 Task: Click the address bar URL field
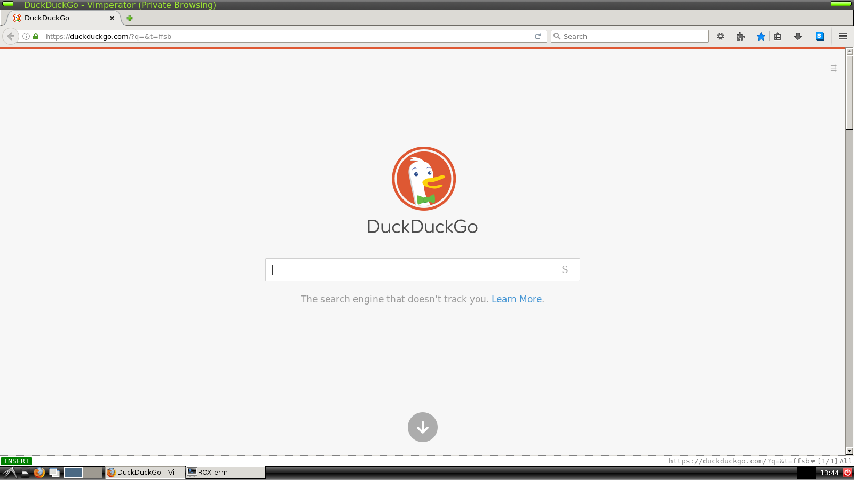(286, 36)
